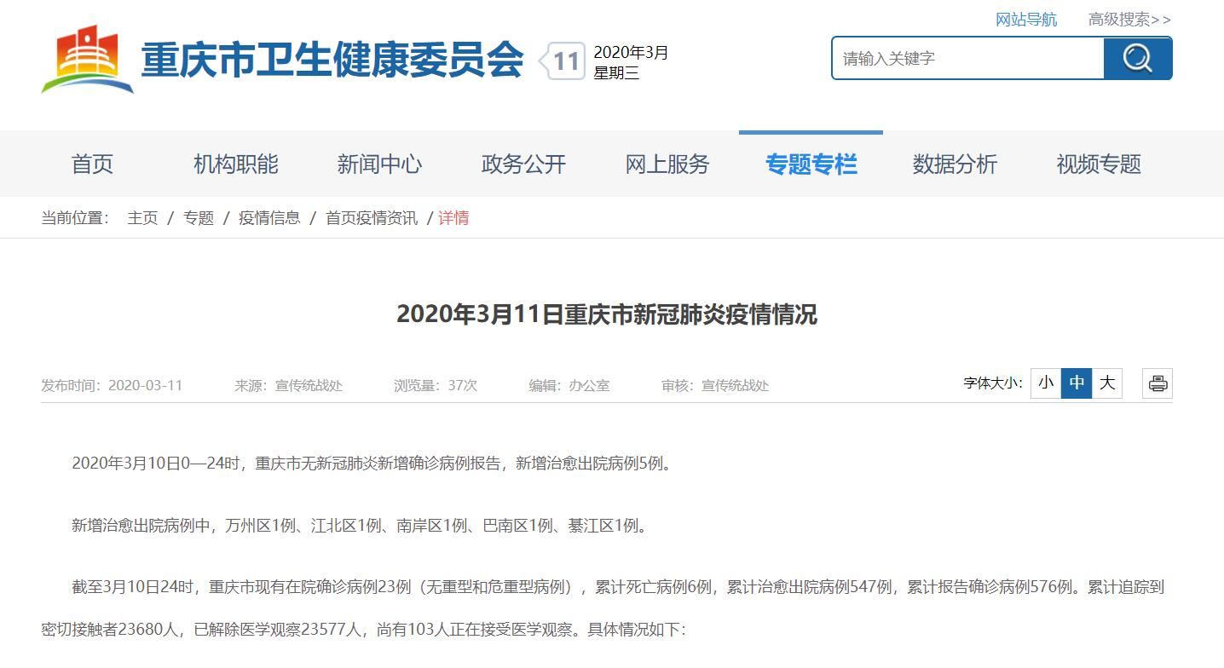Open the 机构职能 menu
The image size is (1224, 668).
[x=235, y=164]
